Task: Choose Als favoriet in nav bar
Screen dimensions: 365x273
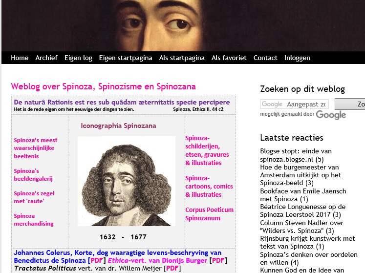Action: click(229, 58)
